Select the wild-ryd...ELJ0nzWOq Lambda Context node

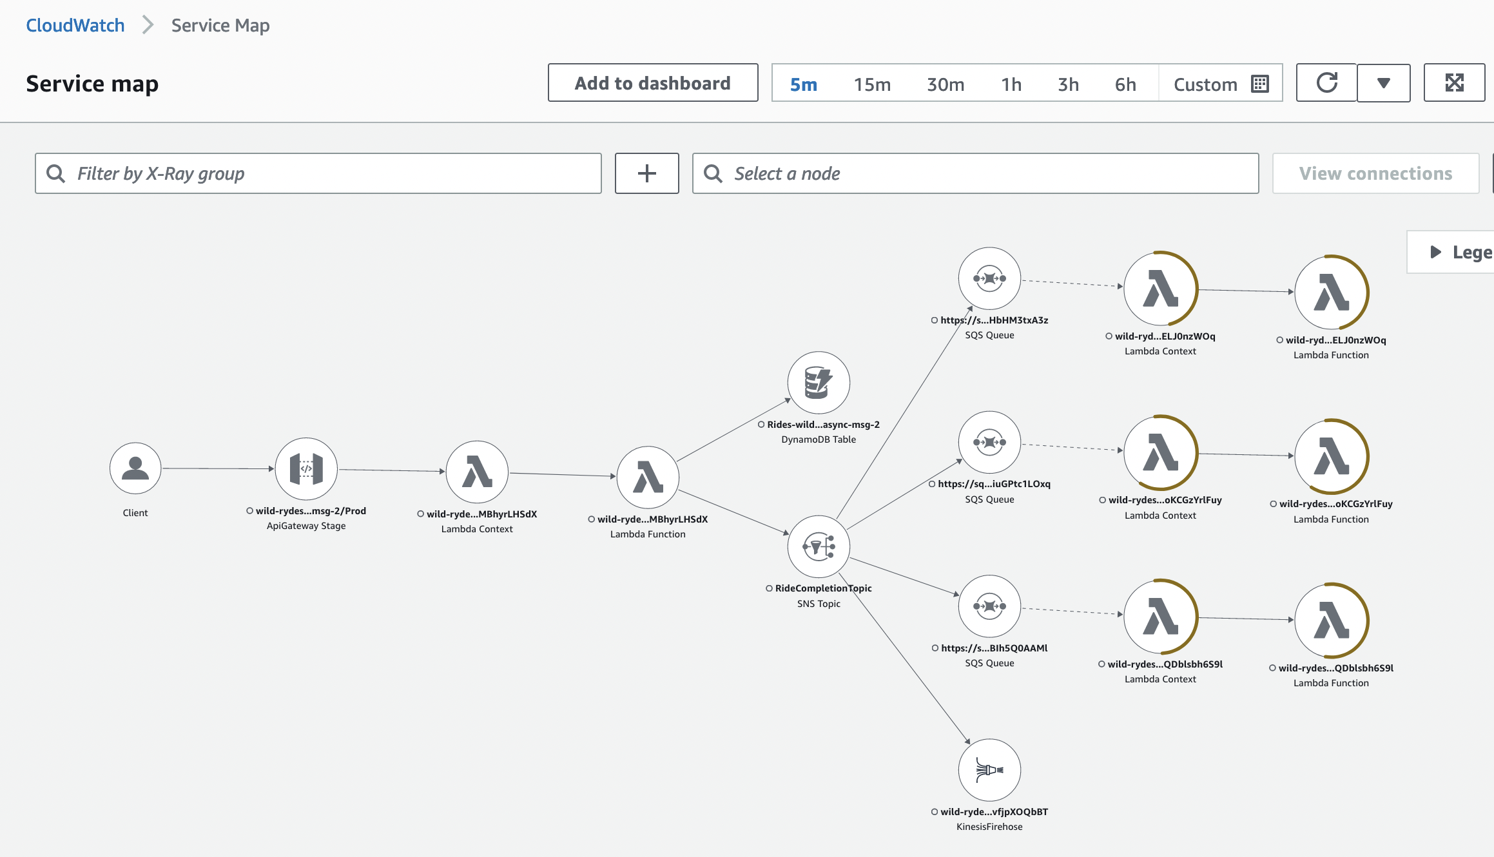point(1160,289)
